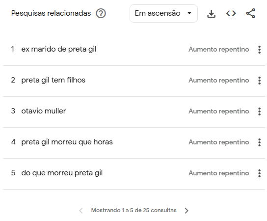
Task: Download the related searches data as CSV
Action: (211, 13)
